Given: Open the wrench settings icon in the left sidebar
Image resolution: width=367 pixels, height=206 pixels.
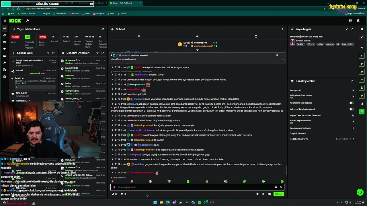Looking at the screenshot, I should 5,63.
